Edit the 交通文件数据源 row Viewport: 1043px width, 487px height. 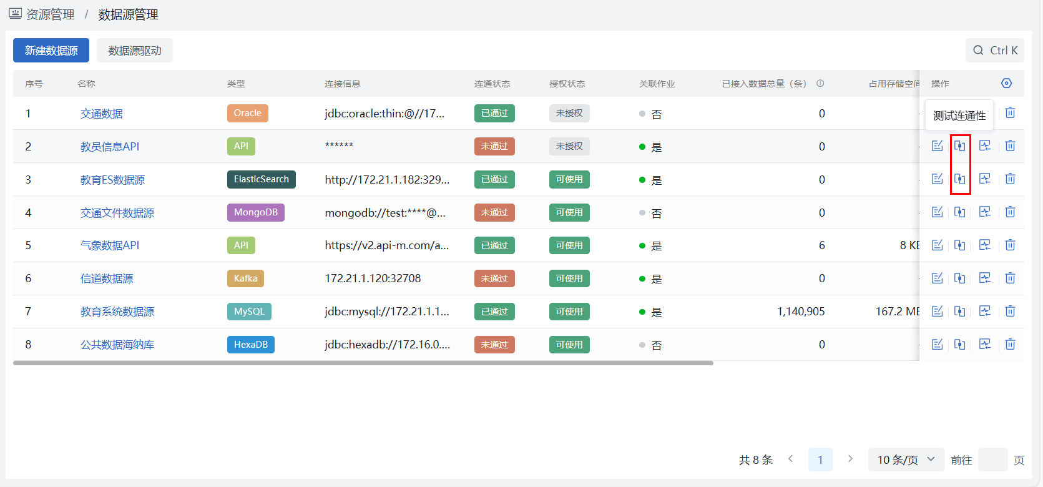937,212
